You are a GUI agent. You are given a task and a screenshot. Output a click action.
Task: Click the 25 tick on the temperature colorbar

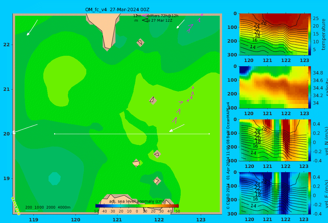316,19
